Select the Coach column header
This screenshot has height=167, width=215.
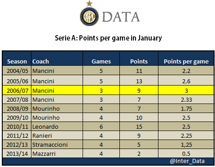point(40,62)
